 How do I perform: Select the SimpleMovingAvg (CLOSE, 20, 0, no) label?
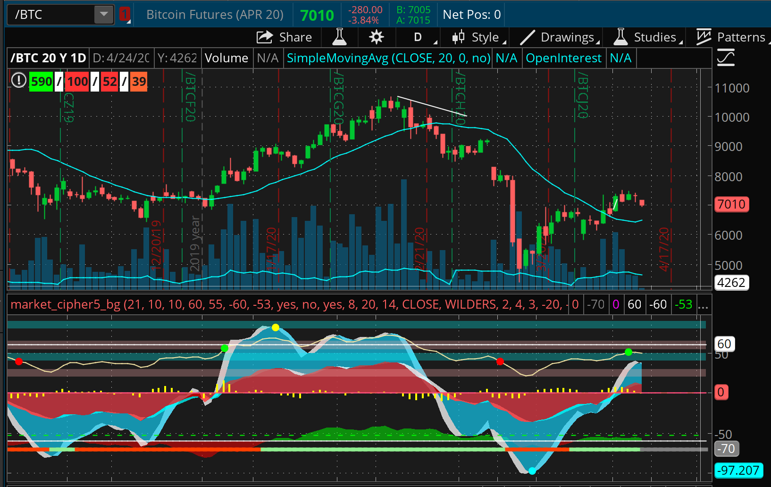[x=389, y=58]
